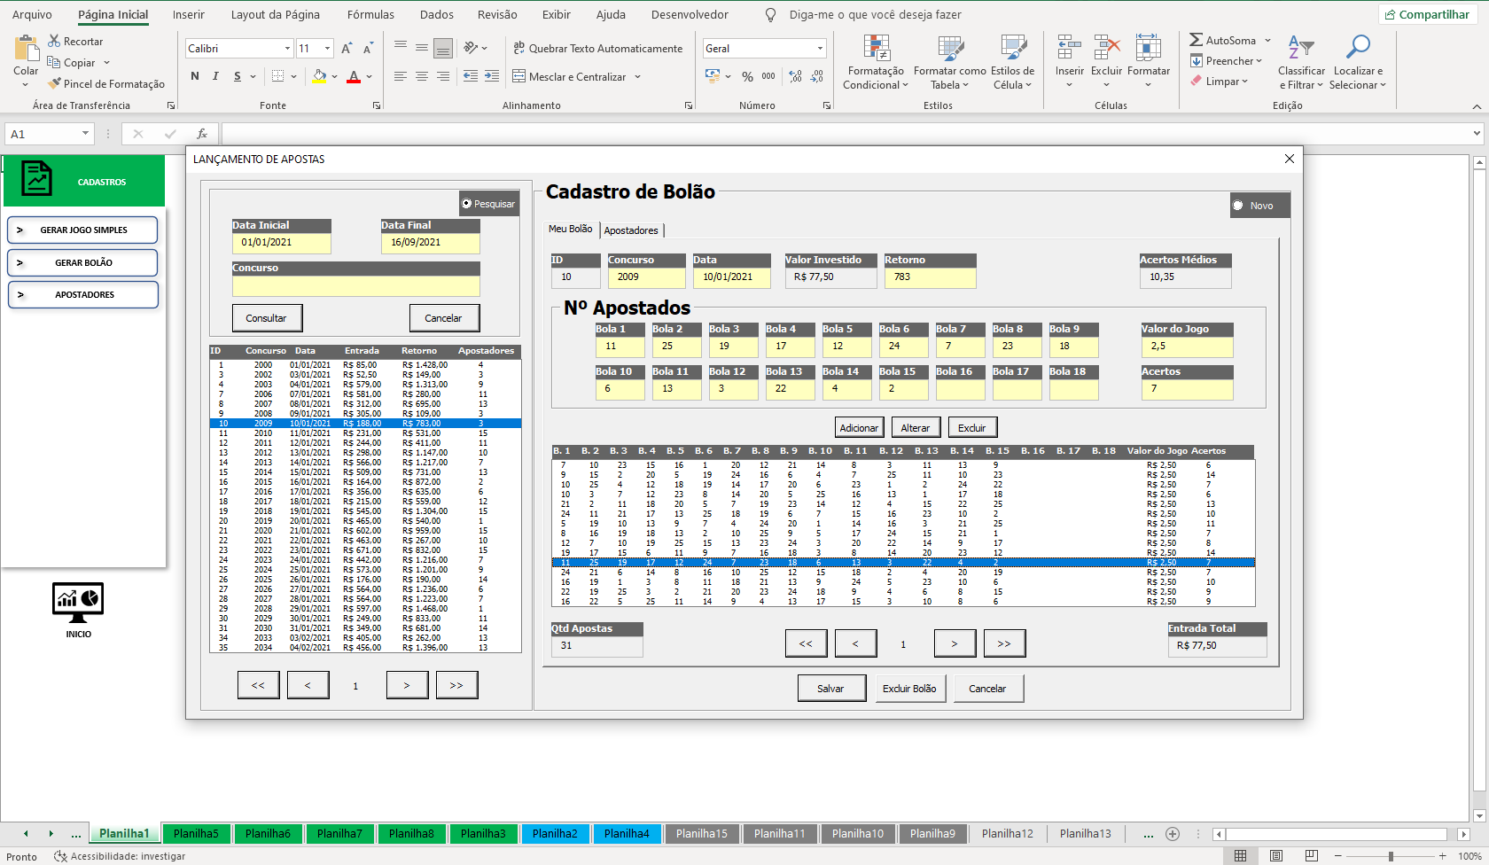Click the add new sheet plus icon
Viewport: 1489px width, 865px height.
(1173, 834)
